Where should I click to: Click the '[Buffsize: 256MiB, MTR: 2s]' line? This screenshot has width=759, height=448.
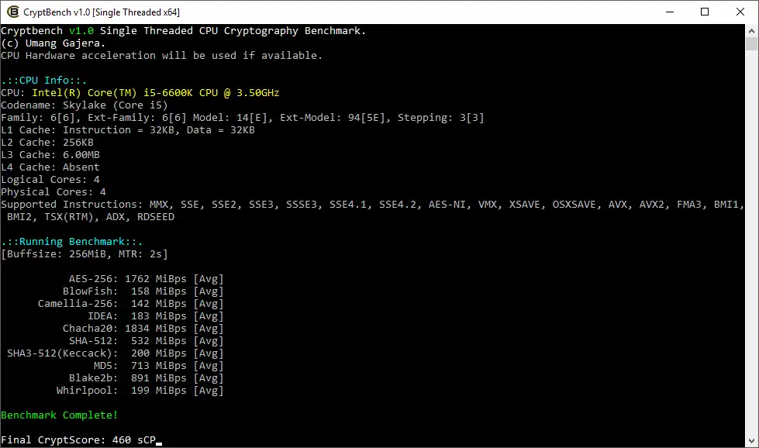pyautogui.click(x=85, y=254)
